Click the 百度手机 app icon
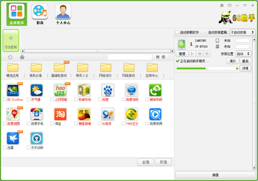 click(37, 114)
